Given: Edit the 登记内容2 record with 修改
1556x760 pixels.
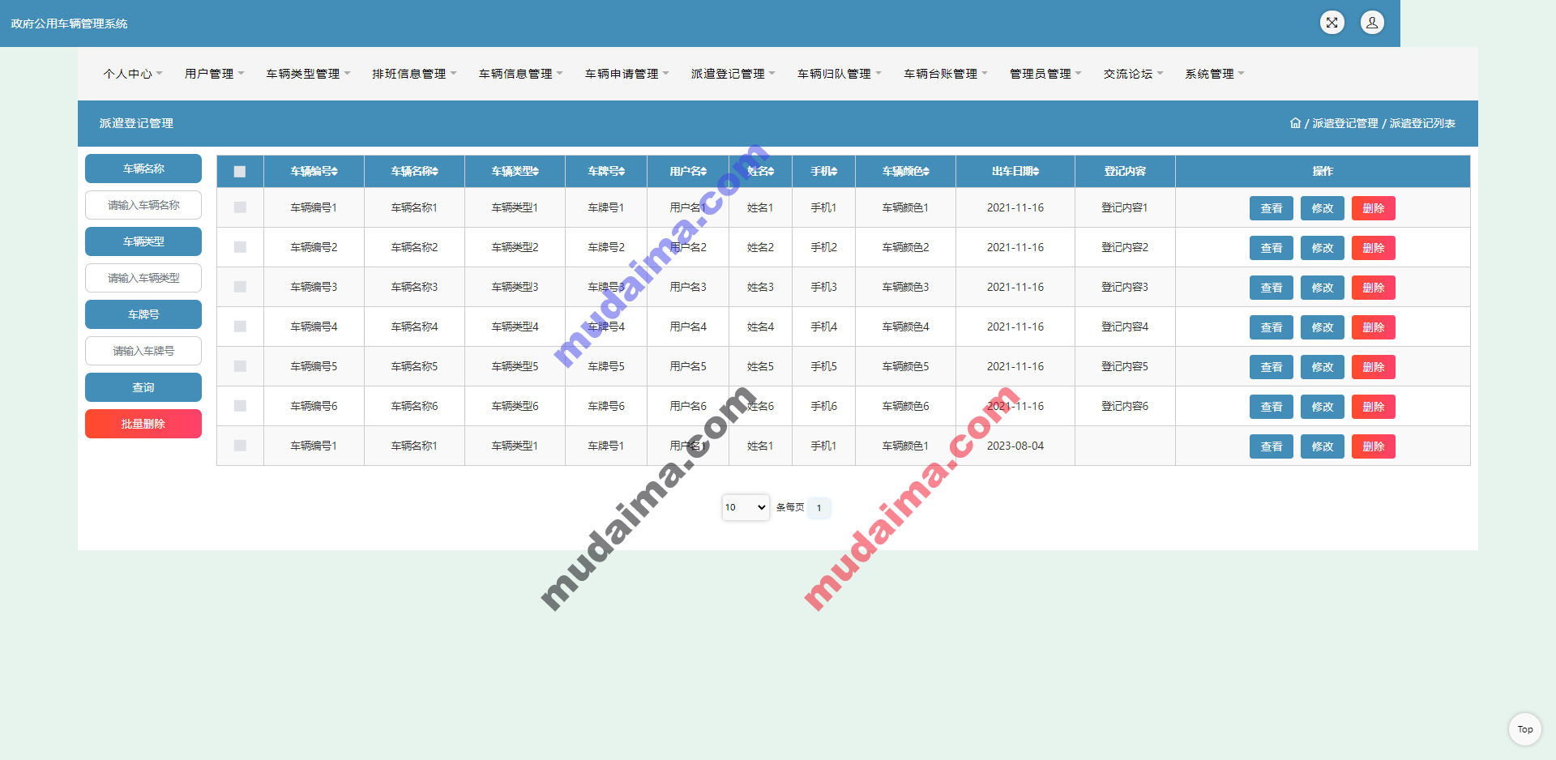Looking at the screenshot, I should tap(1323, 248).
